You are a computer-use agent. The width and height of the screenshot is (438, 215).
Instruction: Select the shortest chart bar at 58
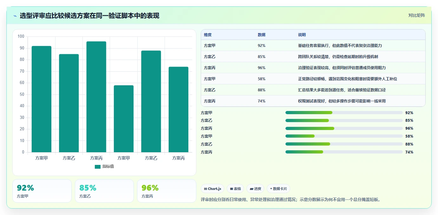124,119
